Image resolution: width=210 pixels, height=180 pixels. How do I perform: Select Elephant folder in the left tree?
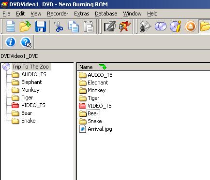click(31, 82)
